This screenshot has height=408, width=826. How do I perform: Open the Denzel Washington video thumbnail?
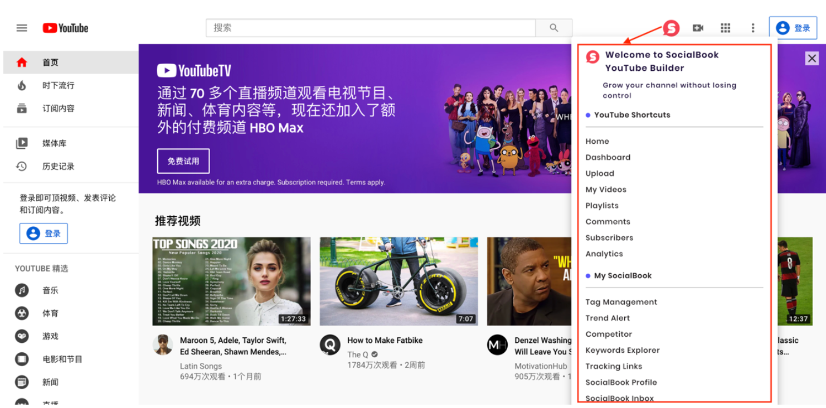[x=529, y=281]
